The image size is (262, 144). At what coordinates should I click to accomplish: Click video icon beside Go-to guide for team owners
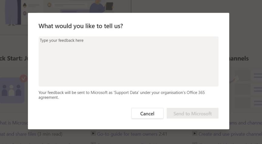[93, 133]
